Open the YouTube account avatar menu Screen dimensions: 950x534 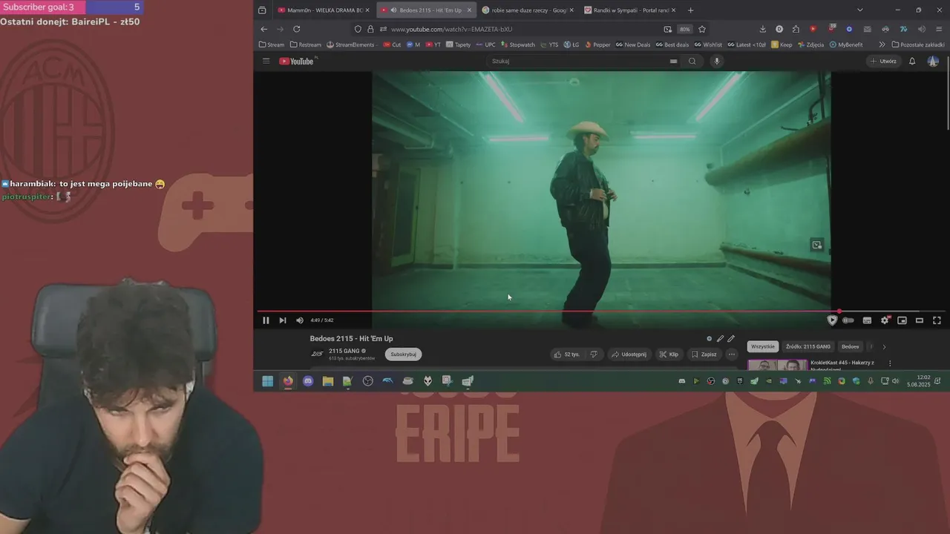pyautogui.click(x=933, y=61)
